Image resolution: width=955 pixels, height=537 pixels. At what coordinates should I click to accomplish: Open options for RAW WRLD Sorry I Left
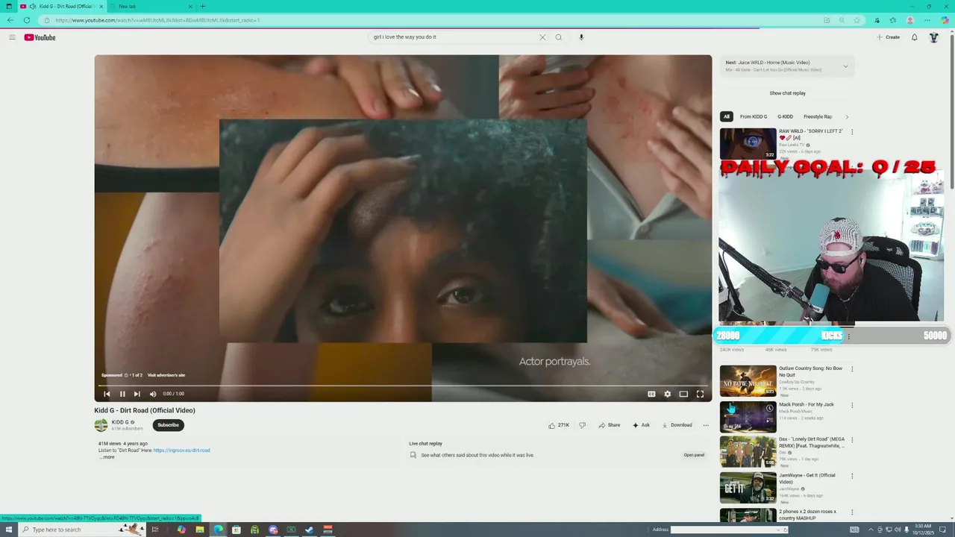852,132
